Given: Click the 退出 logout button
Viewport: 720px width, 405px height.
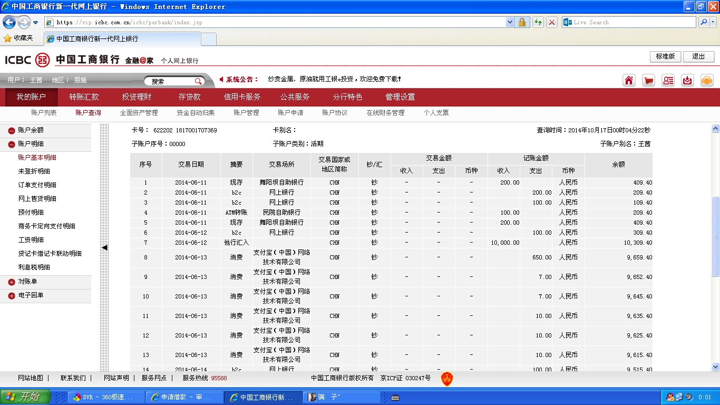Looking at the screenshot, I should click(698, 56).
